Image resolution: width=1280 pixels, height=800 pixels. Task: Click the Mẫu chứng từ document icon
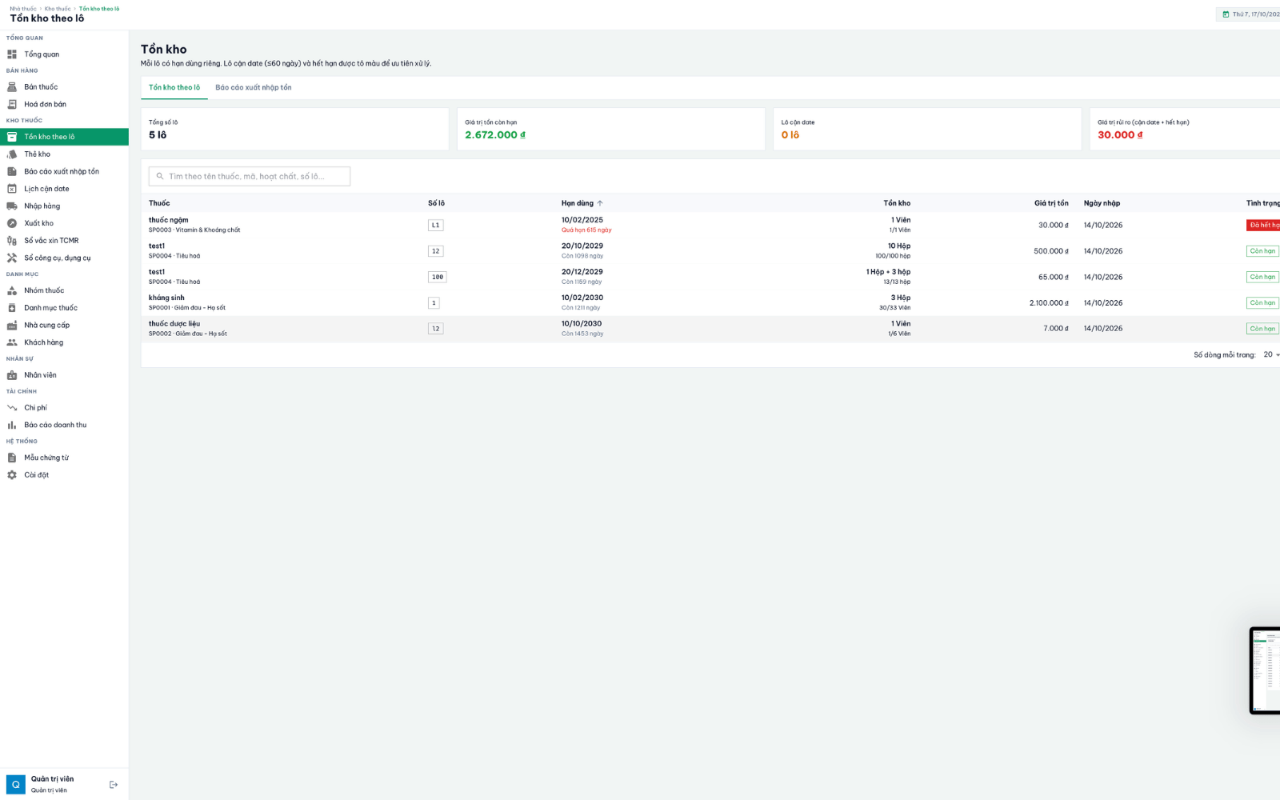(12, 458)
